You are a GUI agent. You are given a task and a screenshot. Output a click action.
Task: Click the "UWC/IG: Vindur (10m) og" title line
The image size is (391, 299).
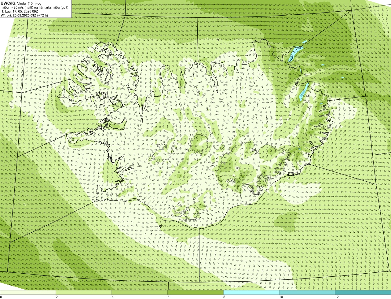pos(21,3)
